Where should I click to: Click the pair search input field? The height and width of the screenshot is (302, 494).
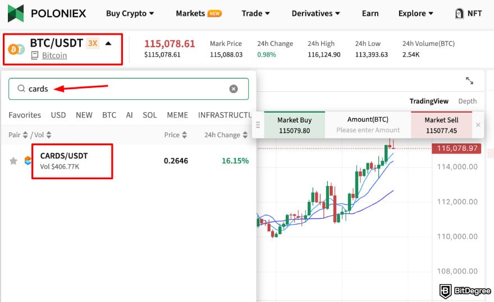(x=129, y=89)
